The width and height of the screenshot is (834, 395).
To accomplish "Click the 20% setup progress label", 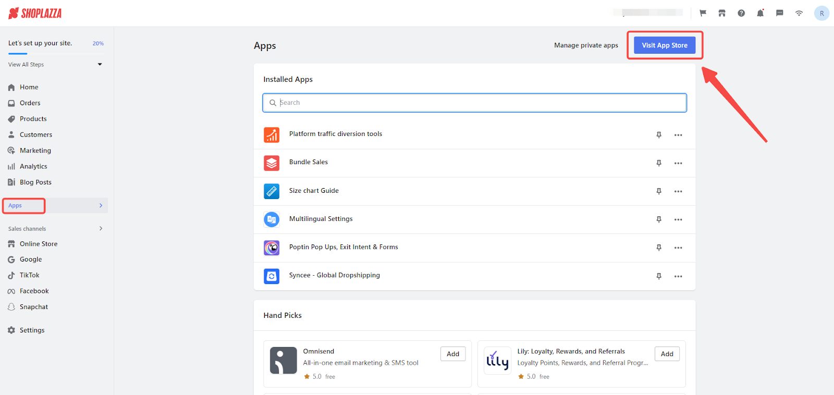I will click(98, 43).
